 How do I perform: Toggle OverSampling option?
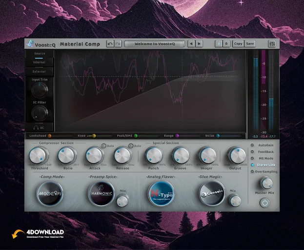pyautogui.click(x=252, y=171)
